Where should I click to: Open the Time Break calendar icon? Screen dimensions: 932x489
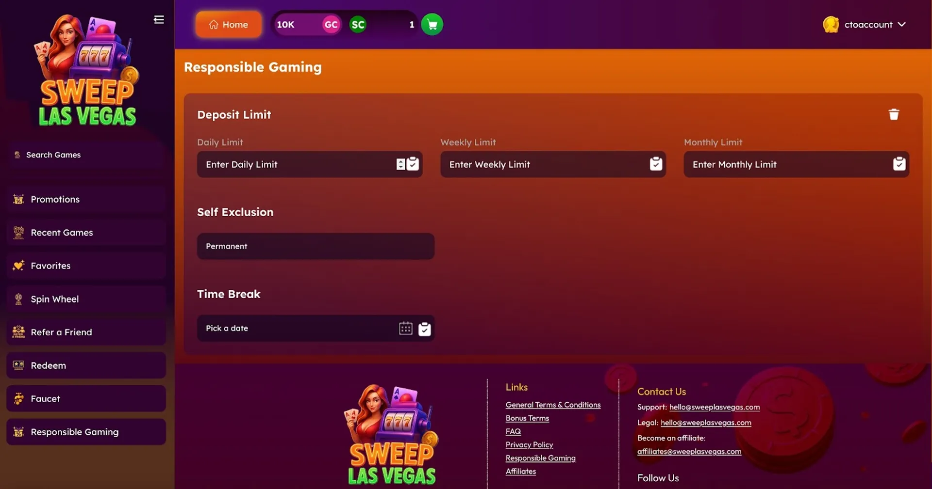pos(406,329)
